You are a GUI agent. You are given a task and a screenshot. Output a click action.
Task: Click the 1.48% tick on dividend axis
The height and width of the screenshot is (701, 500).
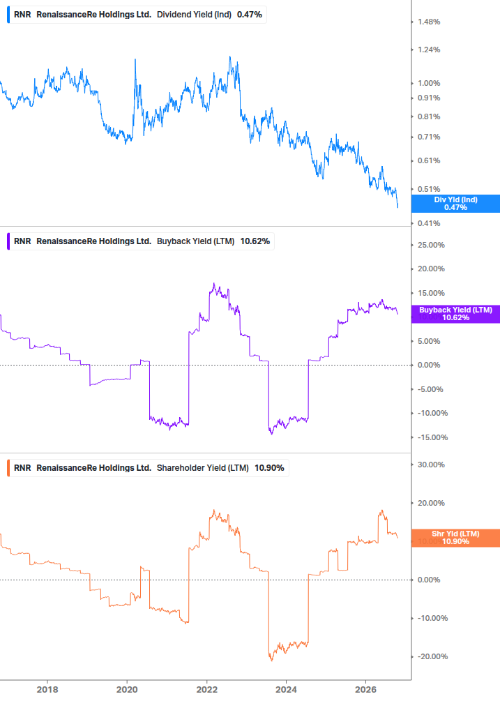point(429,22)
